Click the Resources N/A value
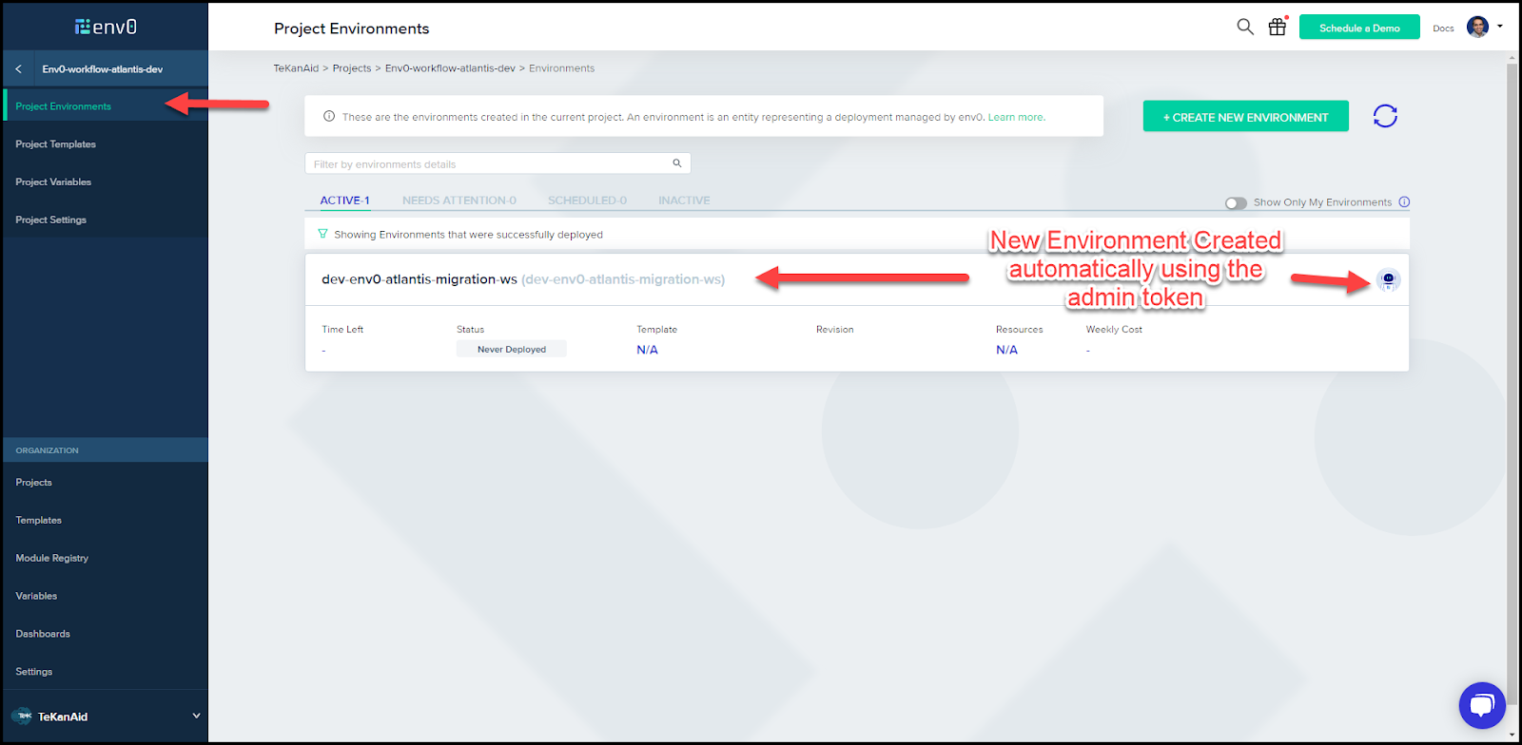 1006,350
